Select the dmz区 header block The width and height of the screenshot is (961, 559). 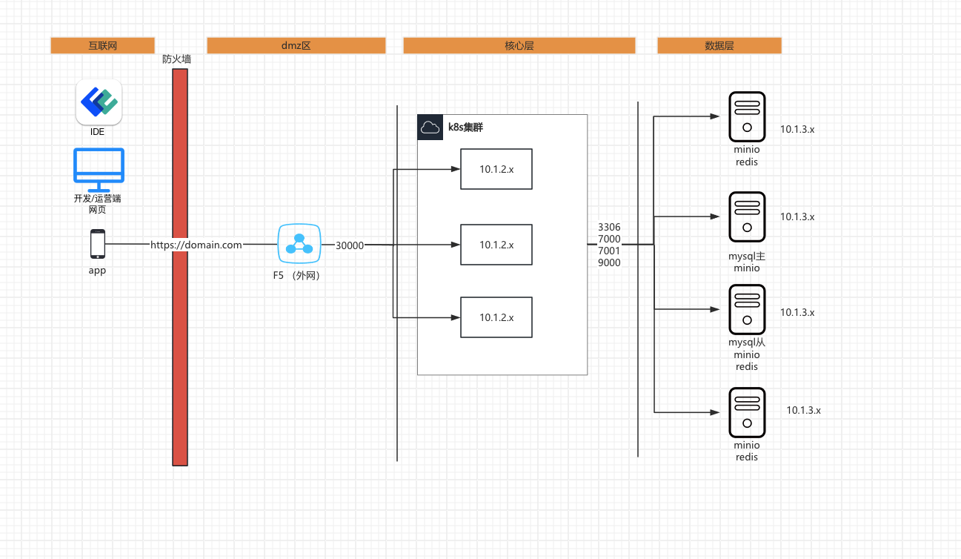(296, 45)
